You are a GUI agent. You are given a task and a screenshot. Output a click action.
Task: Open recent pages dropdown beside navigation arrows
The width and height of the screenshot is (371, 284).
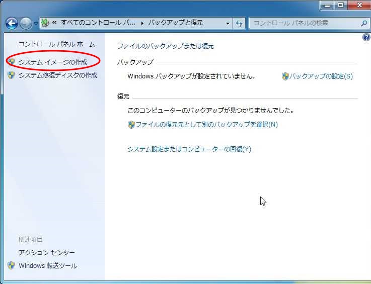click(36, 24)
